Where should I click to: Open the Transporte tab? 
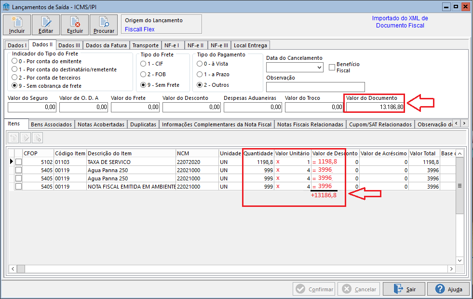pos(146,45)
